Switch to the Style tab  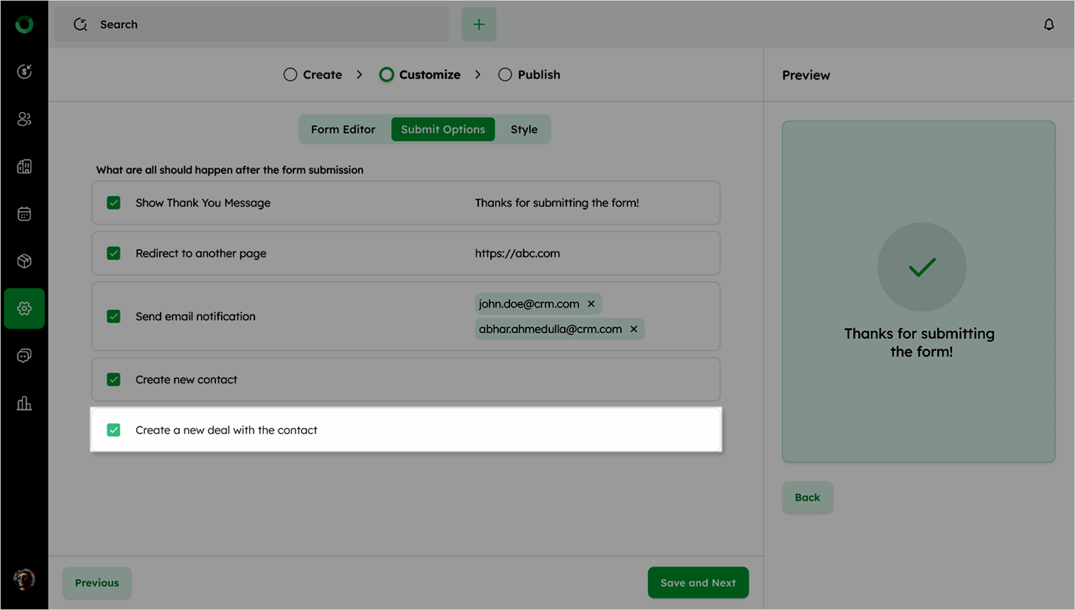524,130
